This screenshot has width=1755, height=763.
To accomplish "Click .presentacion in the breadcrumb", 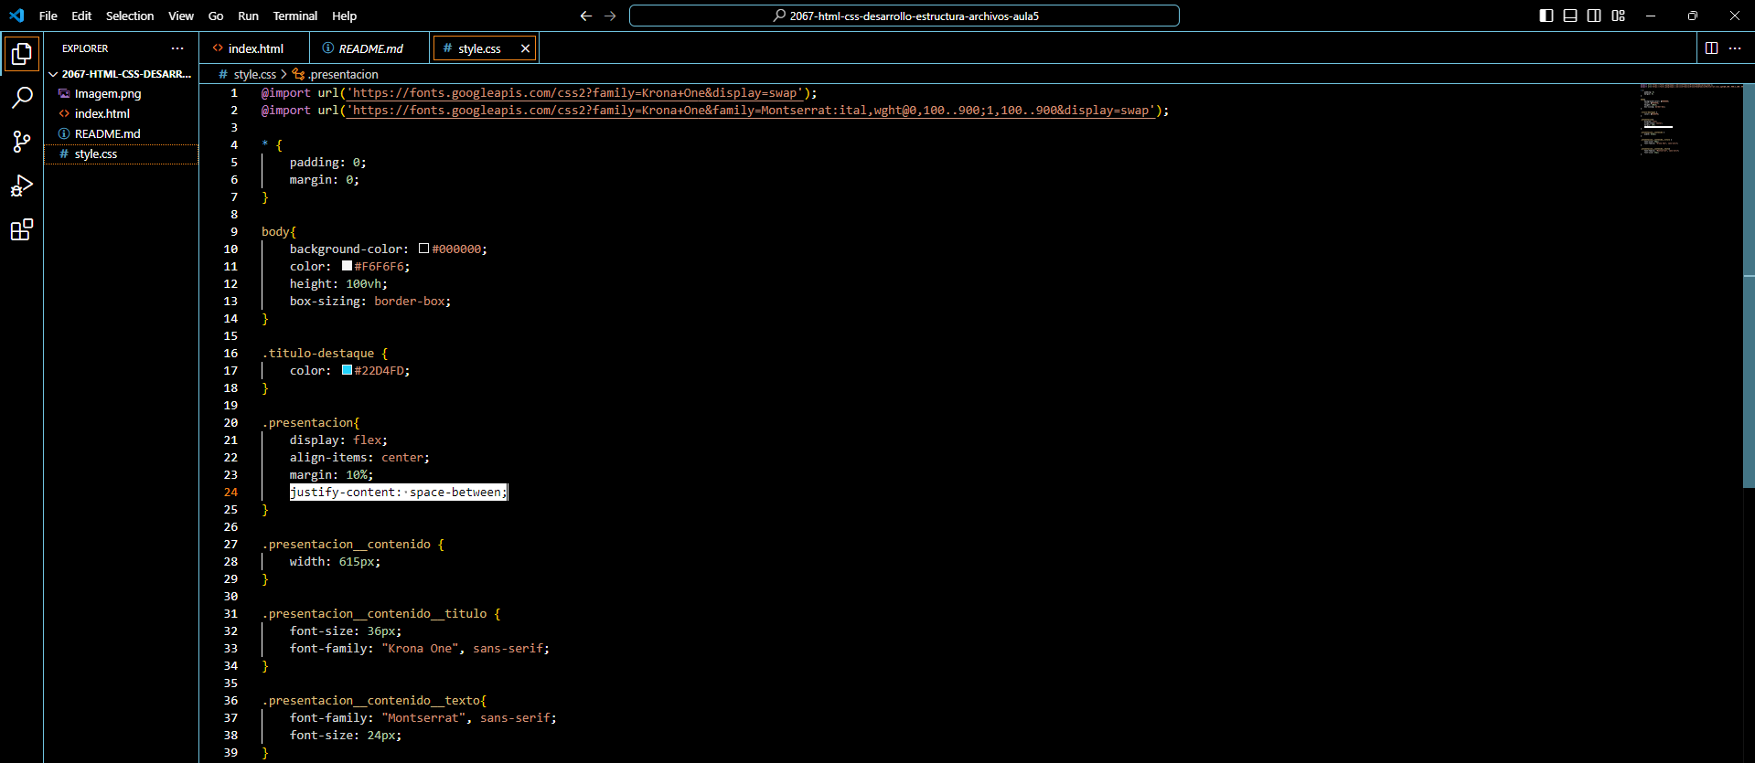I will click(x=343, y=74).
